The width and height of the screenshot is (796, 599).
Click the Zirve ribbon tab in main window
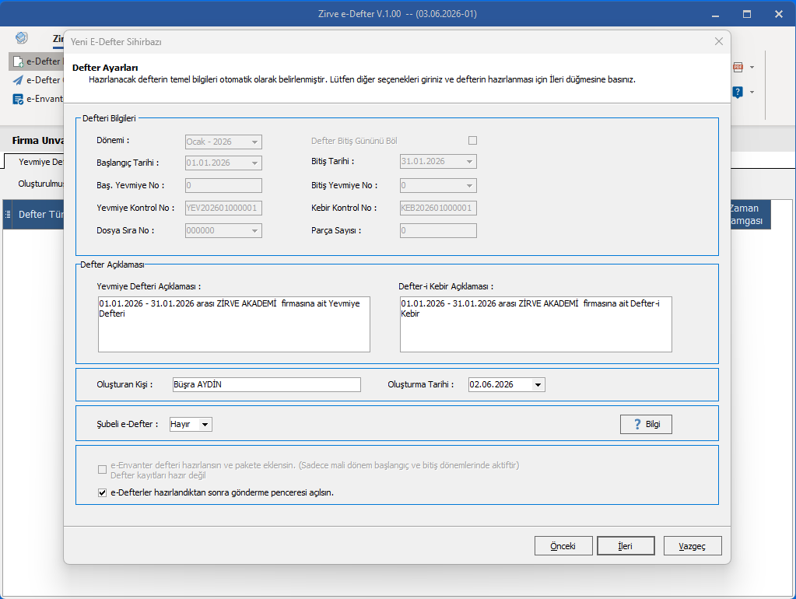point(58,39)
